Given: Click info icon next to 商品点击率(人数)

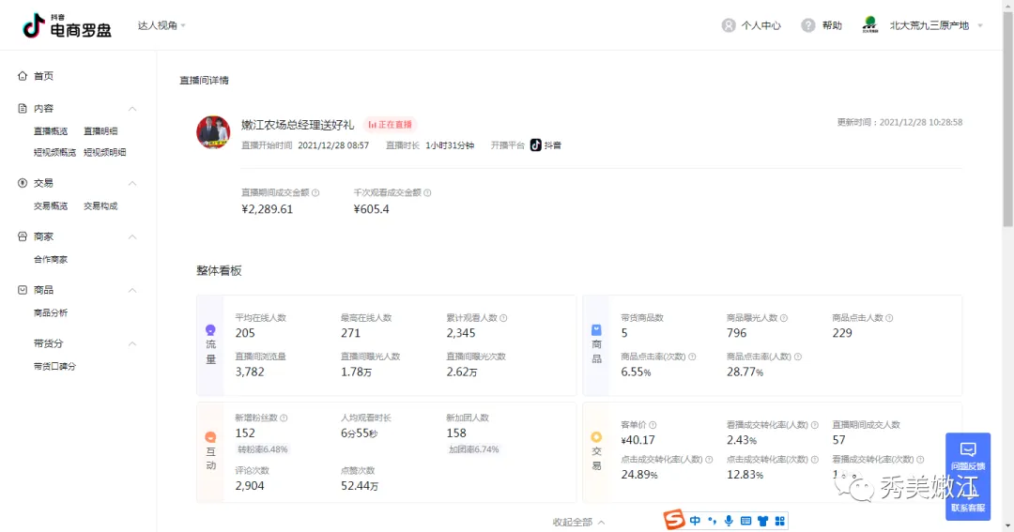Looking at the screenshot, I should [x=798, y=357].
